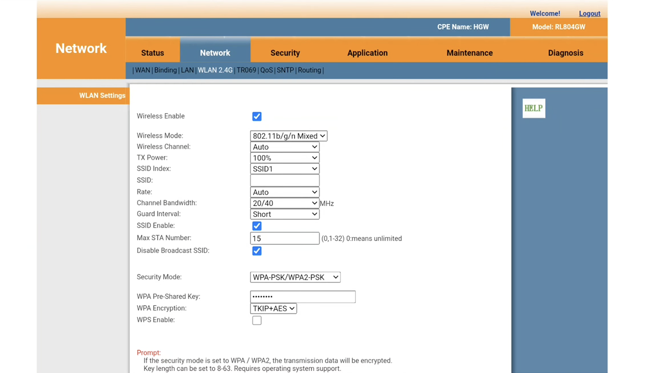Open the TX Power dropdown
The image size is (647, 373).
click(284, 158)
